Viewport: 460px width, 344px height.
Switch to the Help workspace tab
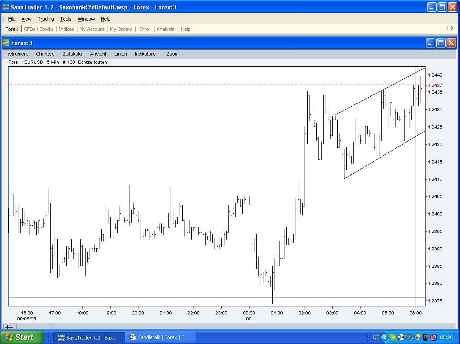pyautogui.click(x=186, y=29)
